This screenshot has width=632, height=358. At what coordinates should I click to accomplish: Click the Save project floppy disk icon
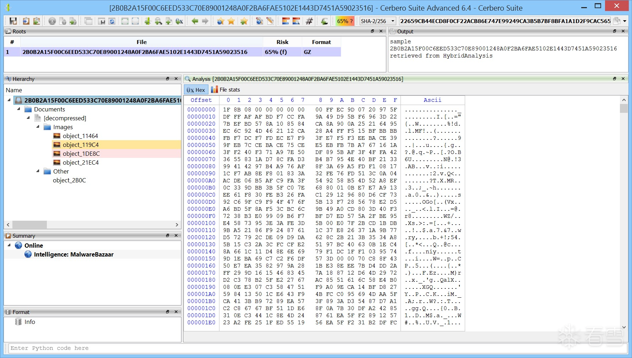[13, 21]
